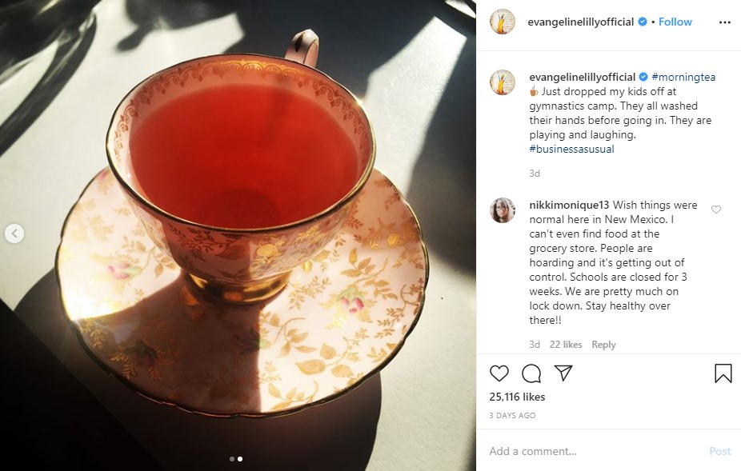Follow evangelinelillyofficial
Image resolution: width=741 pixels, height=471 pixels.
point(675,22)
